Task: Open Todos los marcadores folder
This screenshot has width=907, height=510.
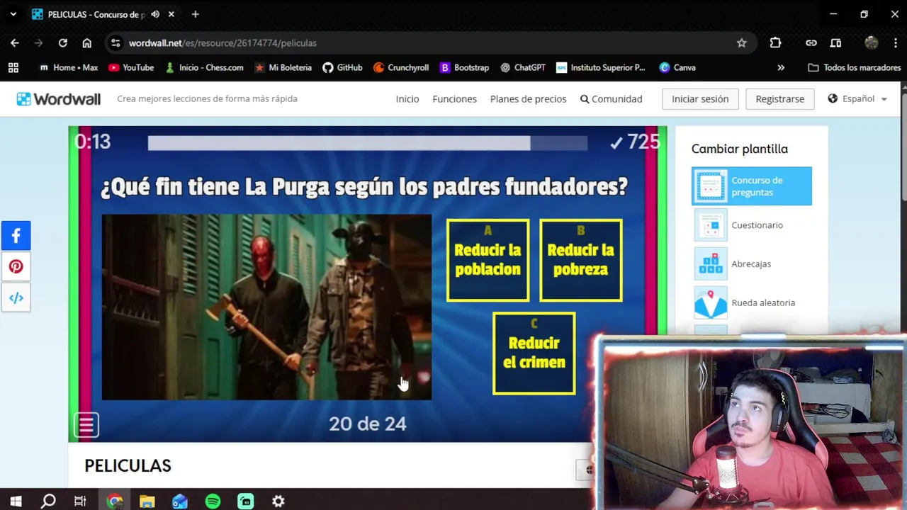Action: click(854, 67)
